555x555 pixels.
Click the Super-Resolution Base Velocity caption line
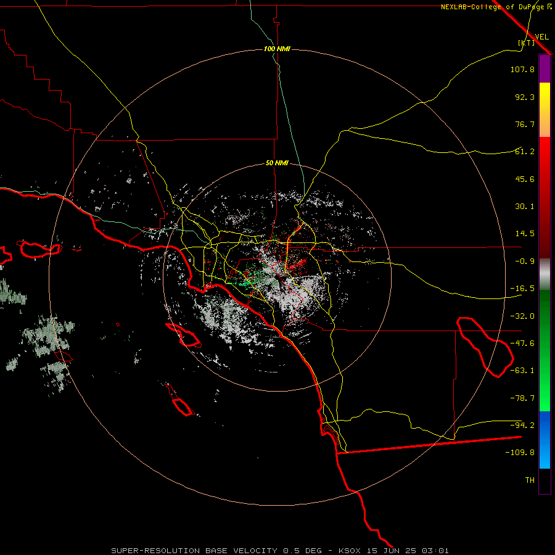[x=280, y=551]
